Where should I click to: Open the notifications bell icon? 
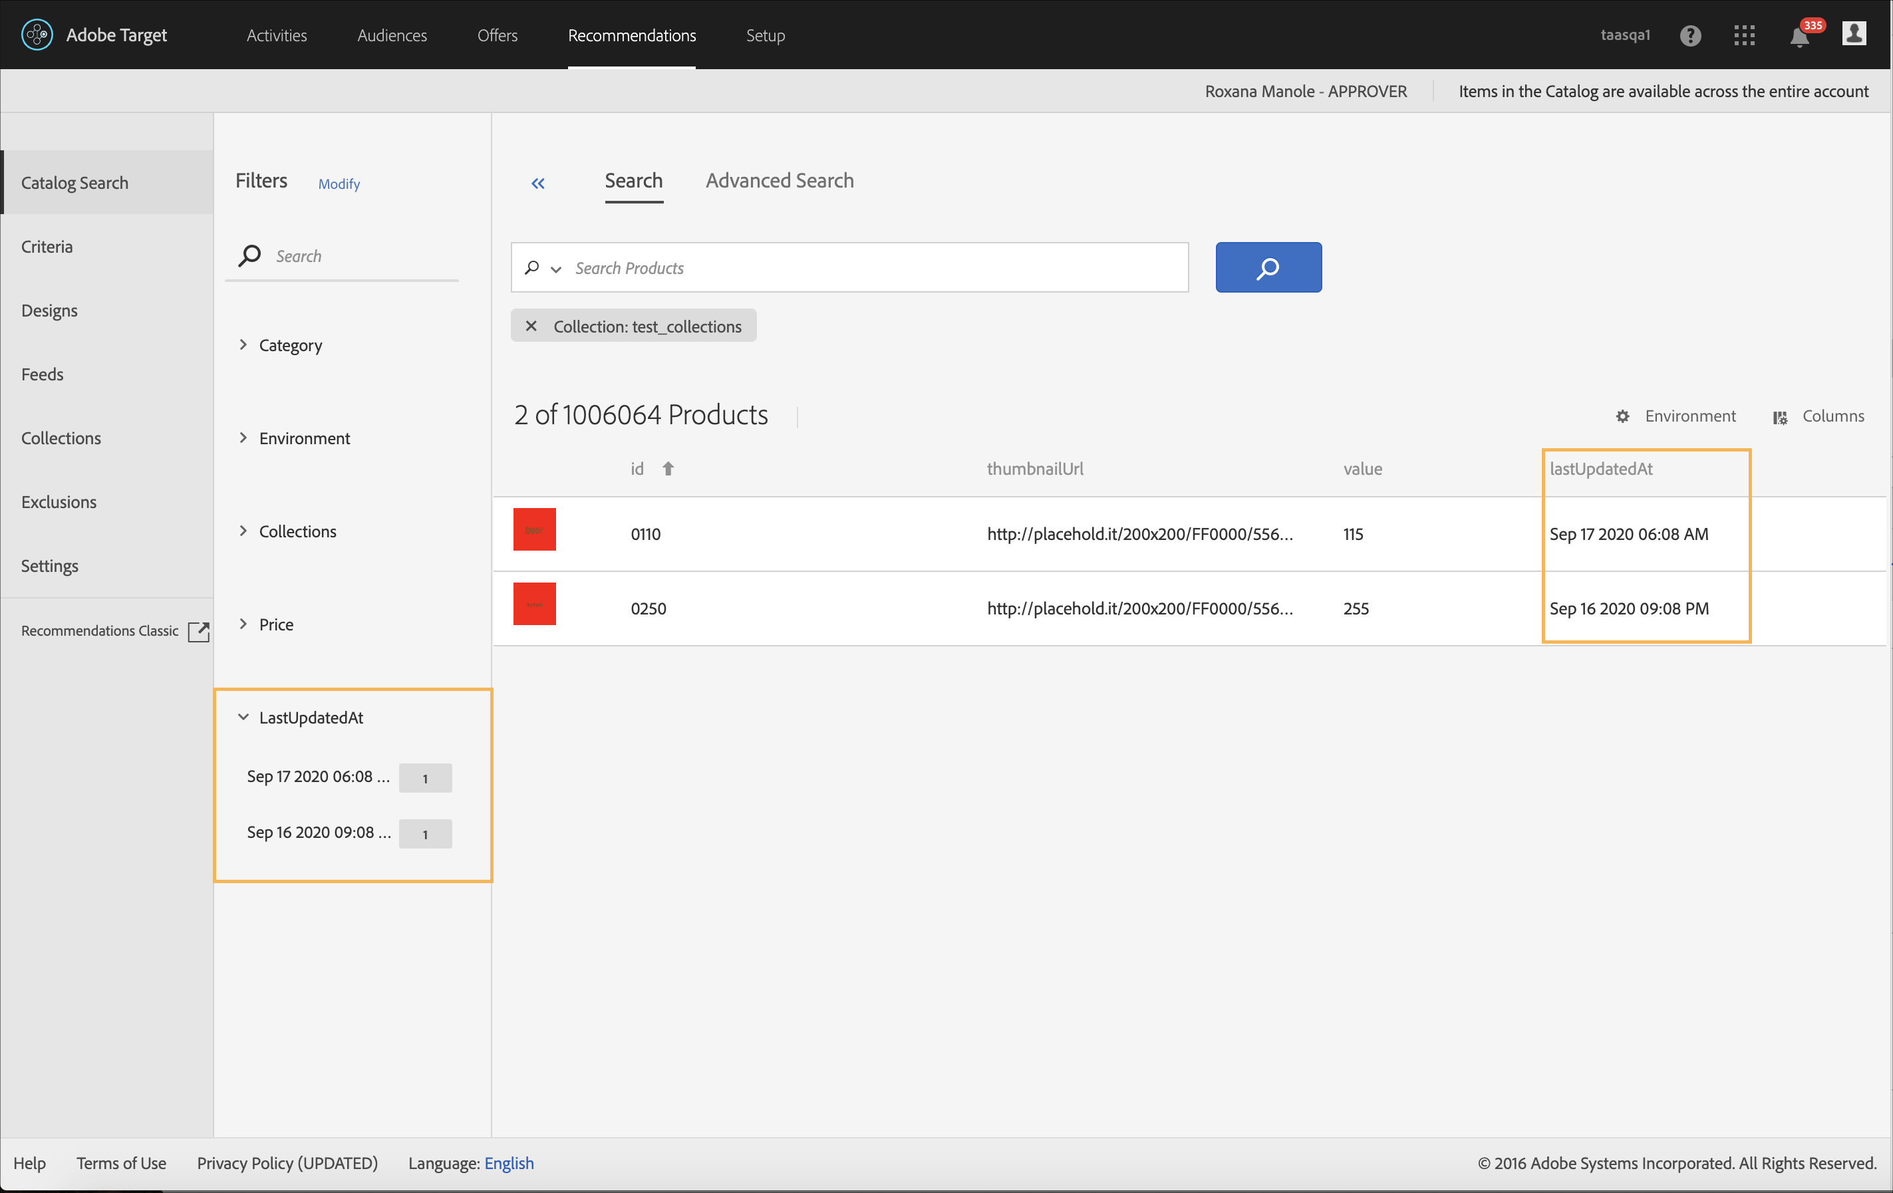click(x=1799, y=37)
